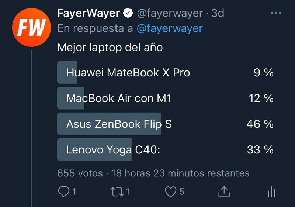
Task: Select the Asus ZenBook Flip S option
Action: point(165,124)
